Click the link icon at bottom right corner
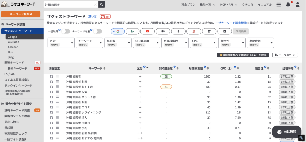The height and width of the screenshot is (142, 306). (302, 138)
